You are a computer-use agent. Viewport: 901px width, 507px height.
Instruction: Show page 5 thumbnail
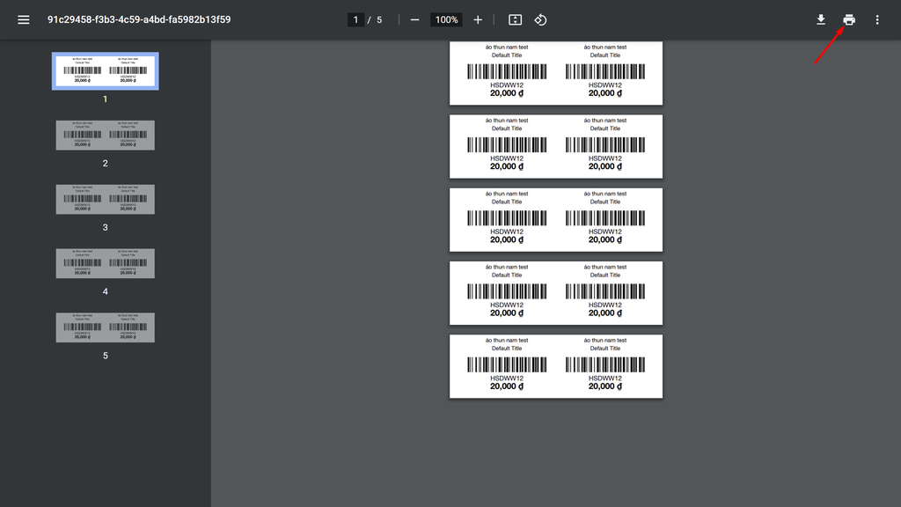pyautogui.click(x=106, y=327)
